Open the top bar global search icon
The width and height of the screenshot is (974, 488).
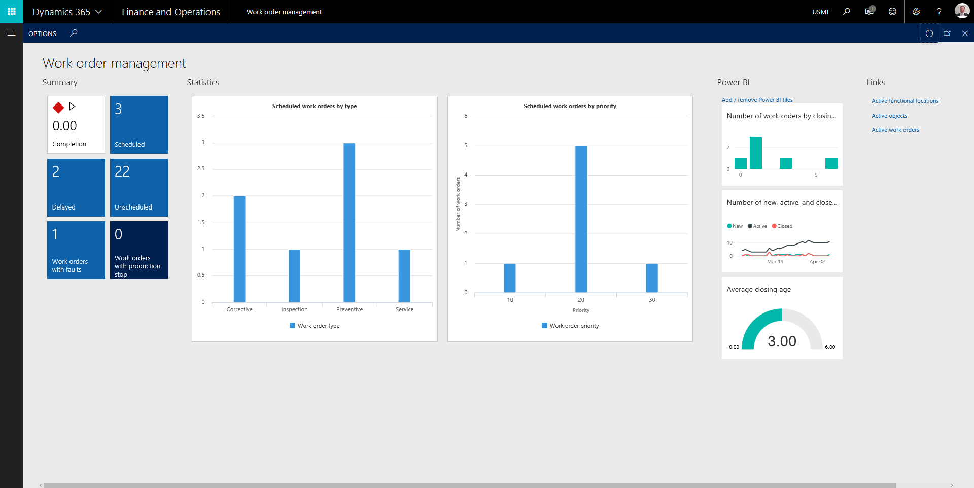click(x=846, y=12)
